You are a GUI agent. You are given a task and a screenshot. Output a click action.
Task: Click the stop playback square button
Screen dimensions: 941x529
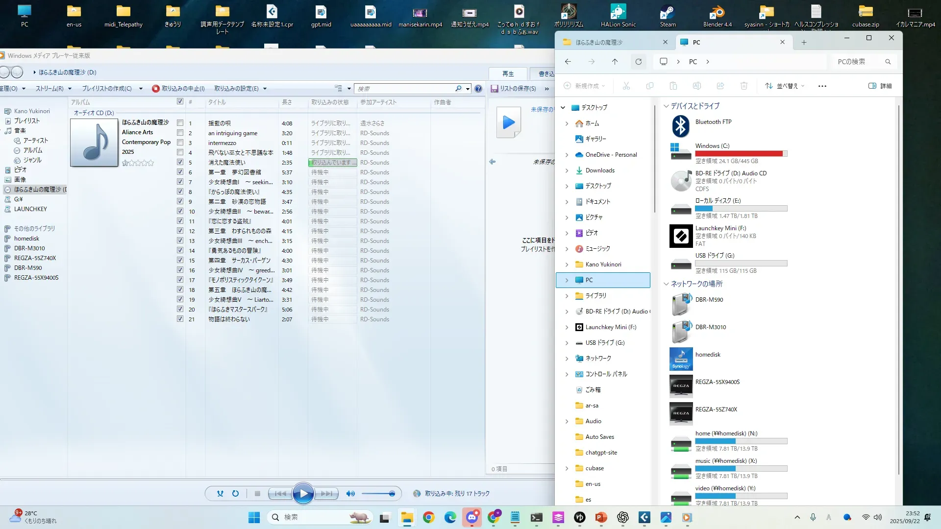click(257, 494)
